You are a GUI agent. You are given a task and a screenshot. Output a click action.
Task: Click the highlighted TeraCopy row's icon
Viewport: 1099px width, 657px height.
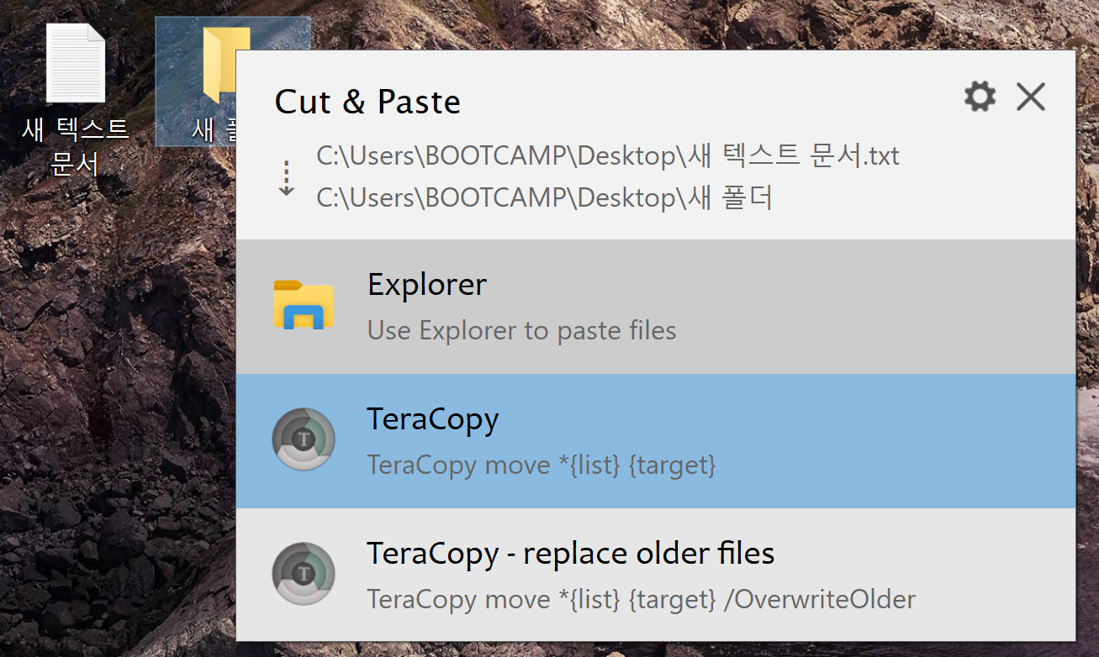coord(304,439)
